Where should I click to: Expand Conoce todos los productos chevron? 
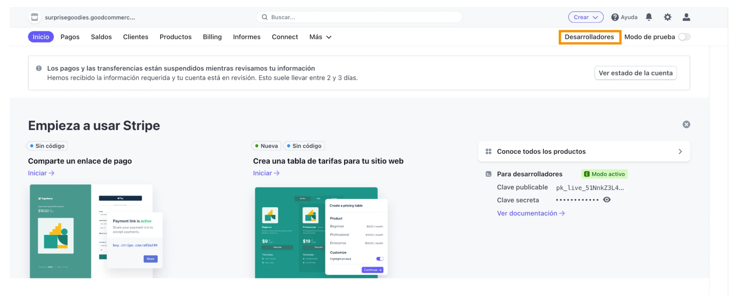pos(680,152)
